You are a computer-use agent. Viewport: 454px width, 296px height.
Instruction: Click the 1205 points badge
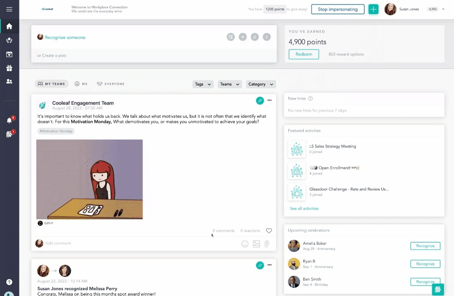point(275,9)
